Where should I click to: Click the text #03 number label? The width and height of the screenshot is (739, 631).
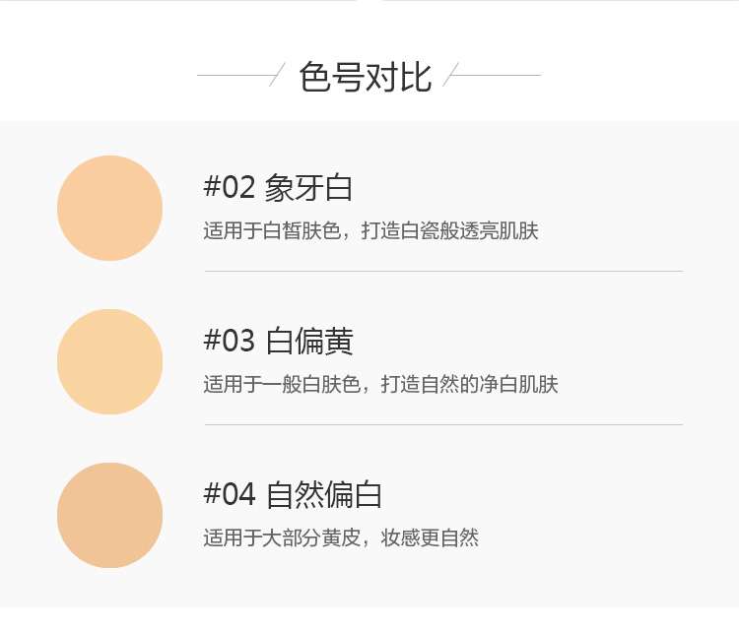click(x=230, y=341)
